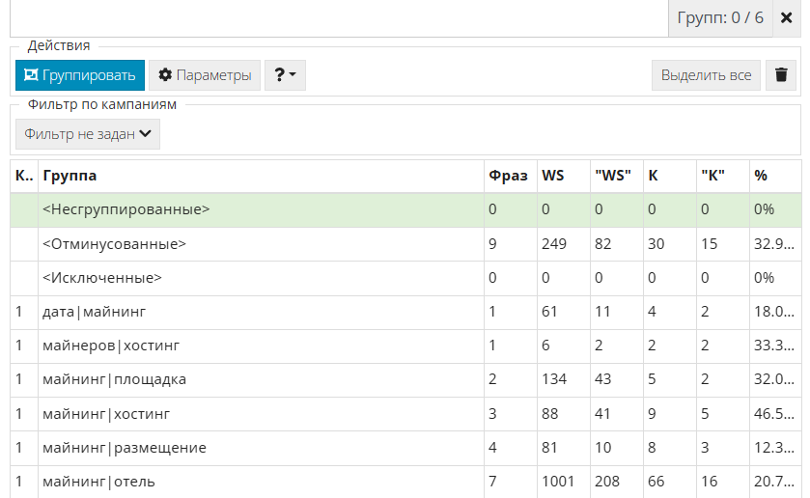
Task: Select the майнинг|площадка group
Action: tap(115, 379)
